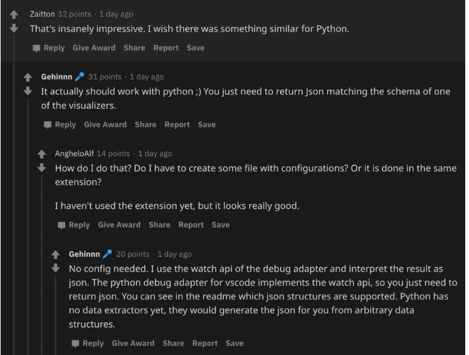Share AngheloAlf's comment
469x355 pixels.
[159, 225]
